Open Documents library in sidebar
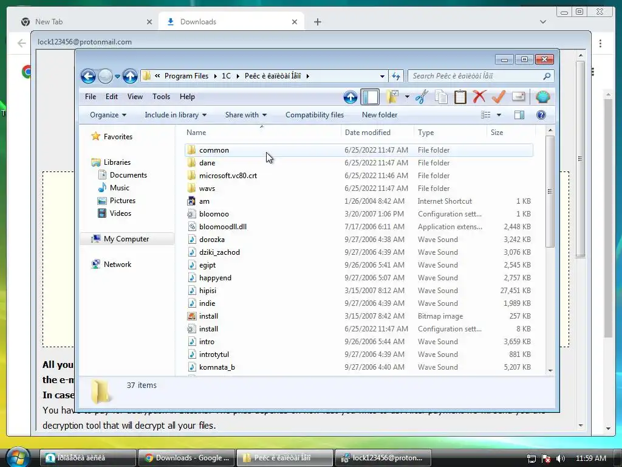Screen dimensions: 622x467 point(128,175)
